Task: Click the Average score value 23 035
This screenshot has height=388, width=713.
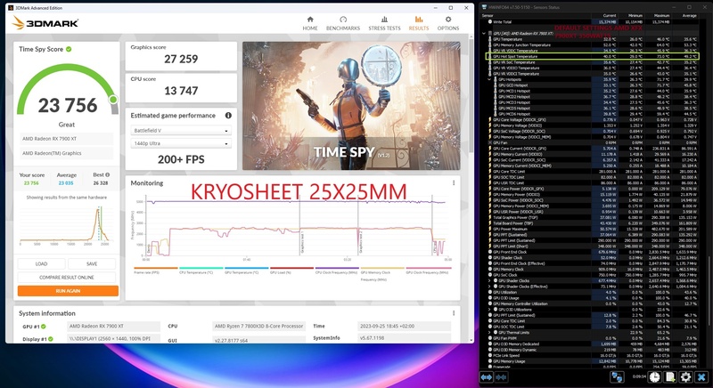Action: coord(66,183)
